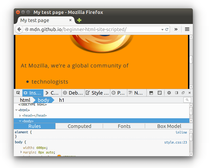Open devtools settings gear
Viewport: 209px width, 168px height.
169,93
